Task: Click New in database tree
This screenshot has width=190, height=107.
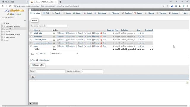Action: point(7,23)
